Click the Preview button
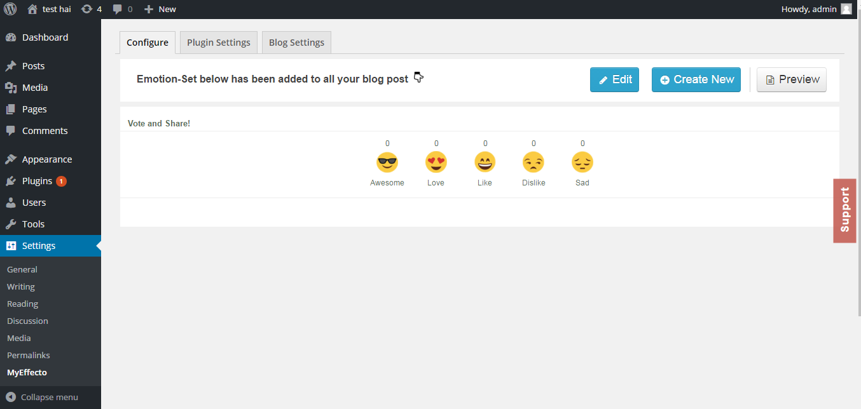 [792, 79]
